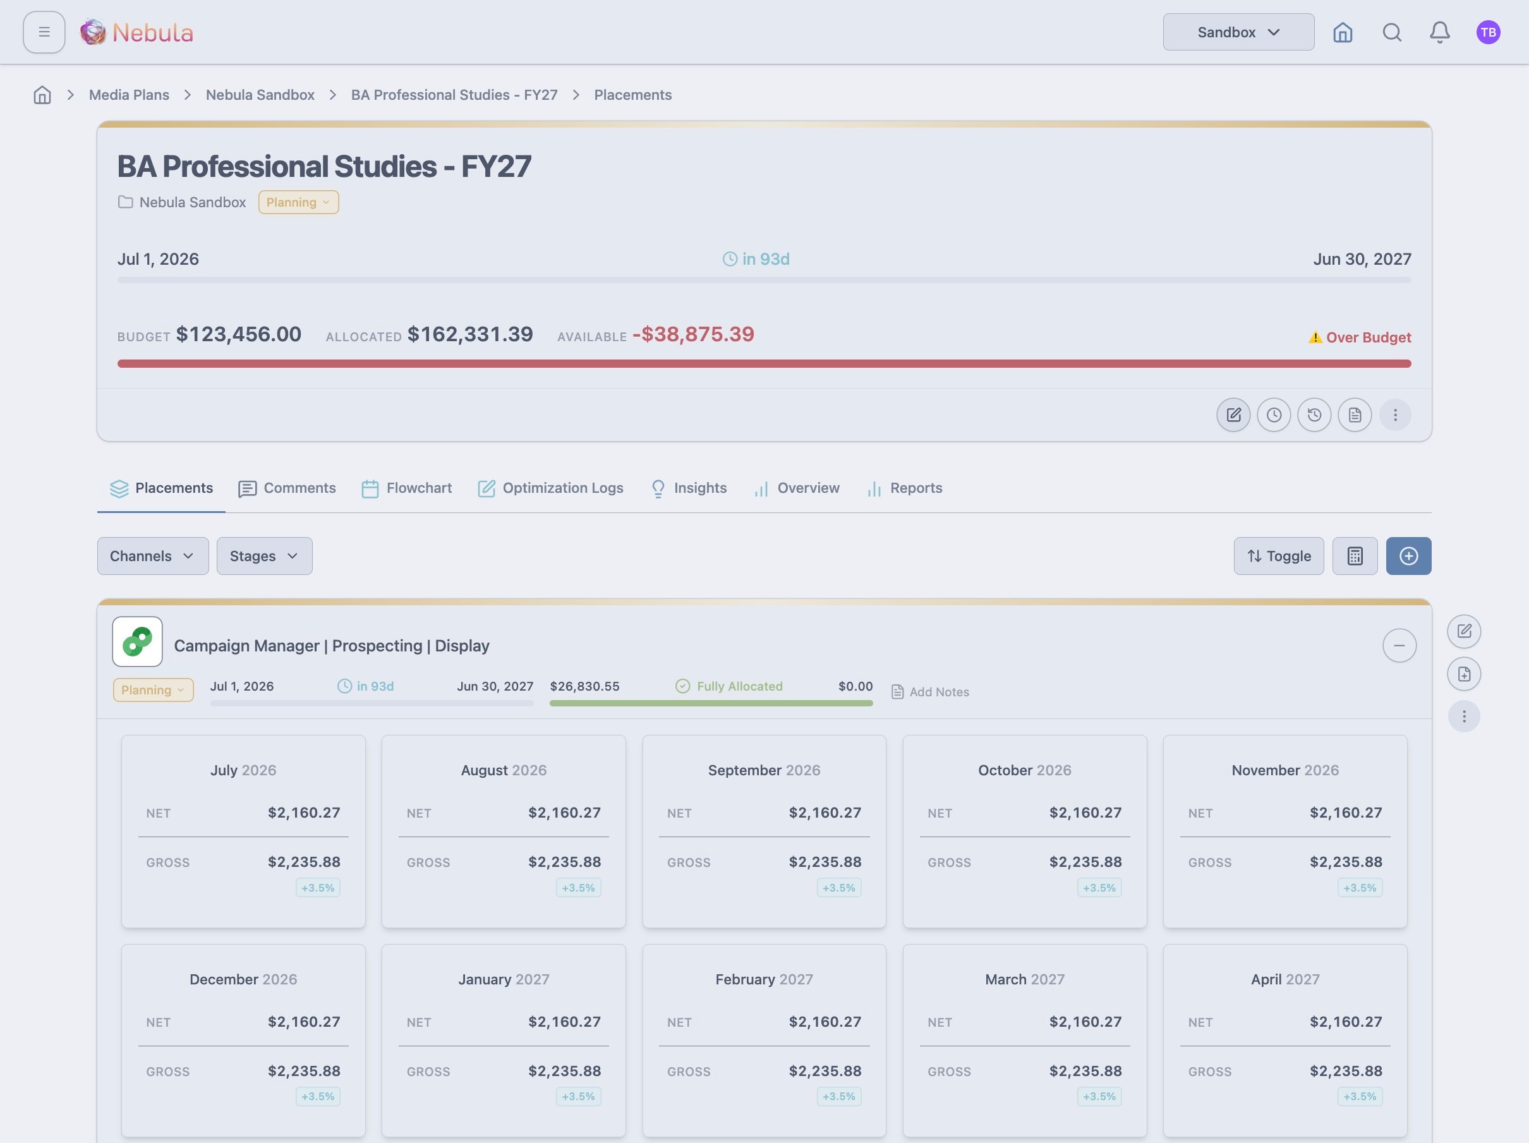Open the plan document icon
The image size is (1529, 1143).
click(x=1354, y=414)
